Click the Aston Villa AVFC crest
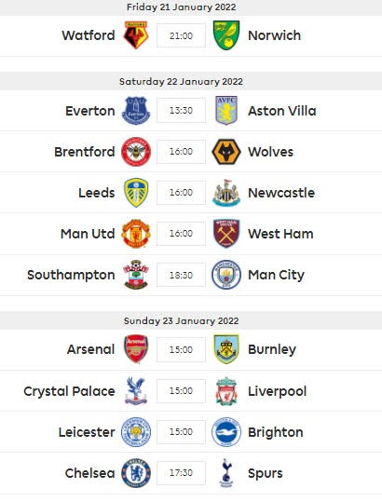 [226, 111]
